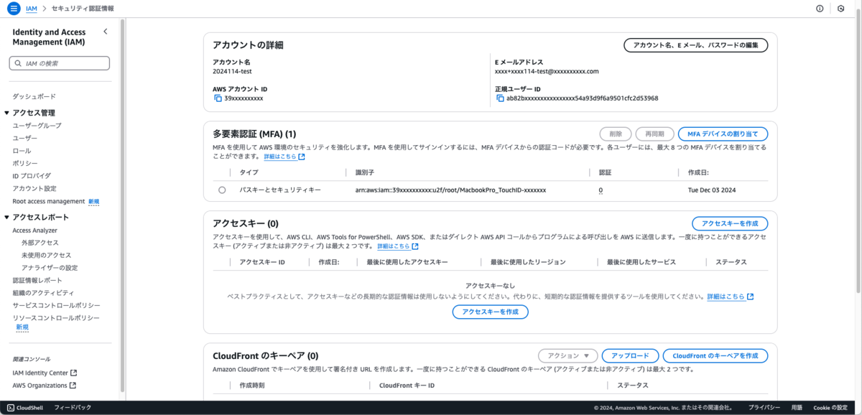This screenshot has width=862, height=415.
Task: Open ユーザーグループ in sidebar
Action: pos(37,126)
